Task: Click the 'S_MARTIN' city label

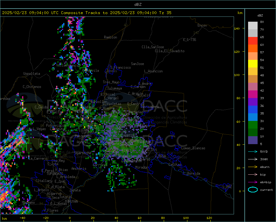Action: click(127, 136)
